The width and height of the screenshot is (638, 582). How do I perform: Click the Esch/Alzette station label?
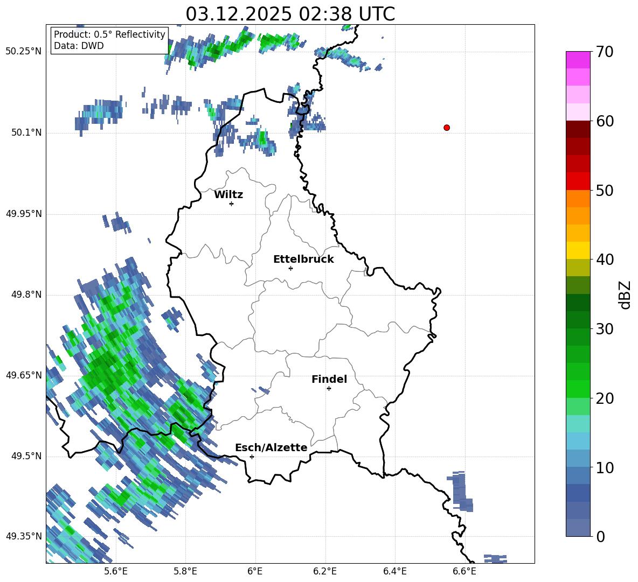click(271, 447)
